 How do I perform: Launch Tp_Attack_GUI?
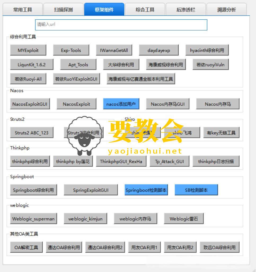[x=169, y=161]
